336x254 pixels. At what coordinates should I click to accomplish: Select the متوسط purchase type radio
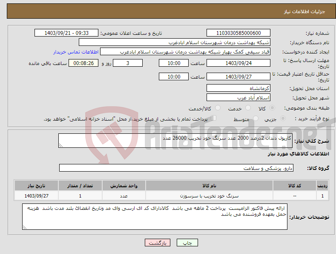click(256, 118)
